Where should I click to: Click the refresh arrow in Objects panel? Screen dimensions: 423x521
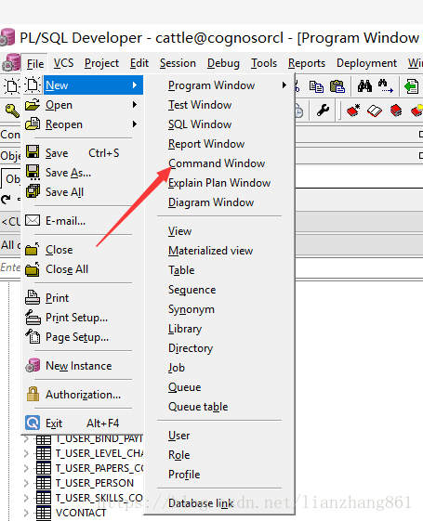coord(6,199)
